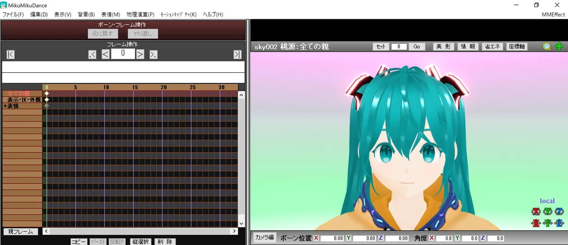Toggle local coordinate mode label

547,201
